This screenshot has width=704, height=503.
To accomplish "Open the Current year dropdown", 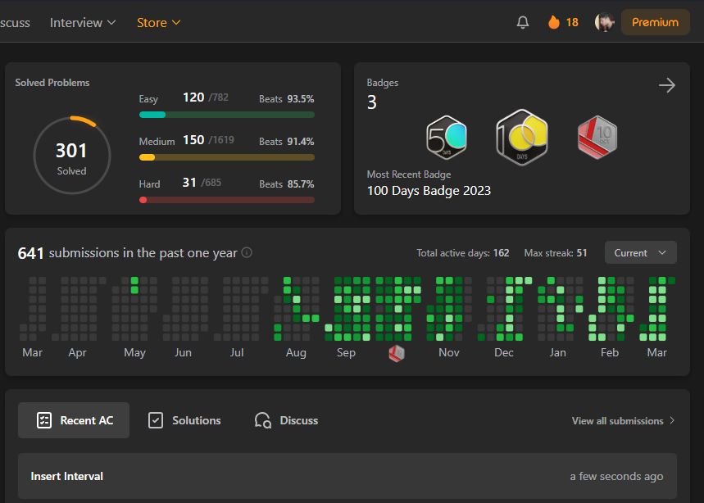I will pyautogui.click(x=641, y=252).
